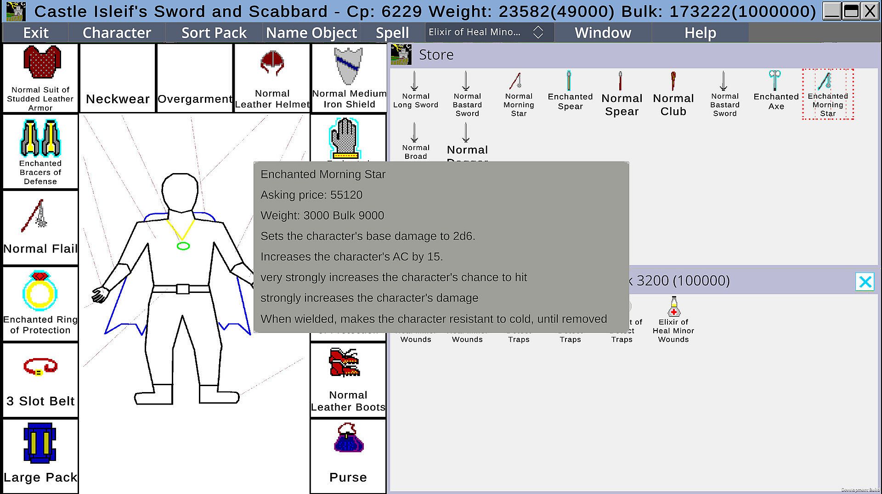Open the Window menu
Viewport: 882px width, 494px height.
pyautogui.click(x=603, y=33)
